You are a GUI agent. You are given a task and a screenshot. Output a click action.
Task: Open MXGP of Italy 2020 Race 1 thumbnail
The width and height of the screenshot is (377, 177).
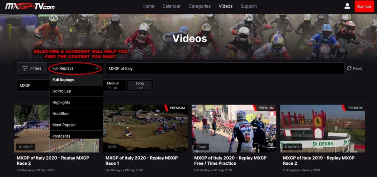(x=145, y=128)
